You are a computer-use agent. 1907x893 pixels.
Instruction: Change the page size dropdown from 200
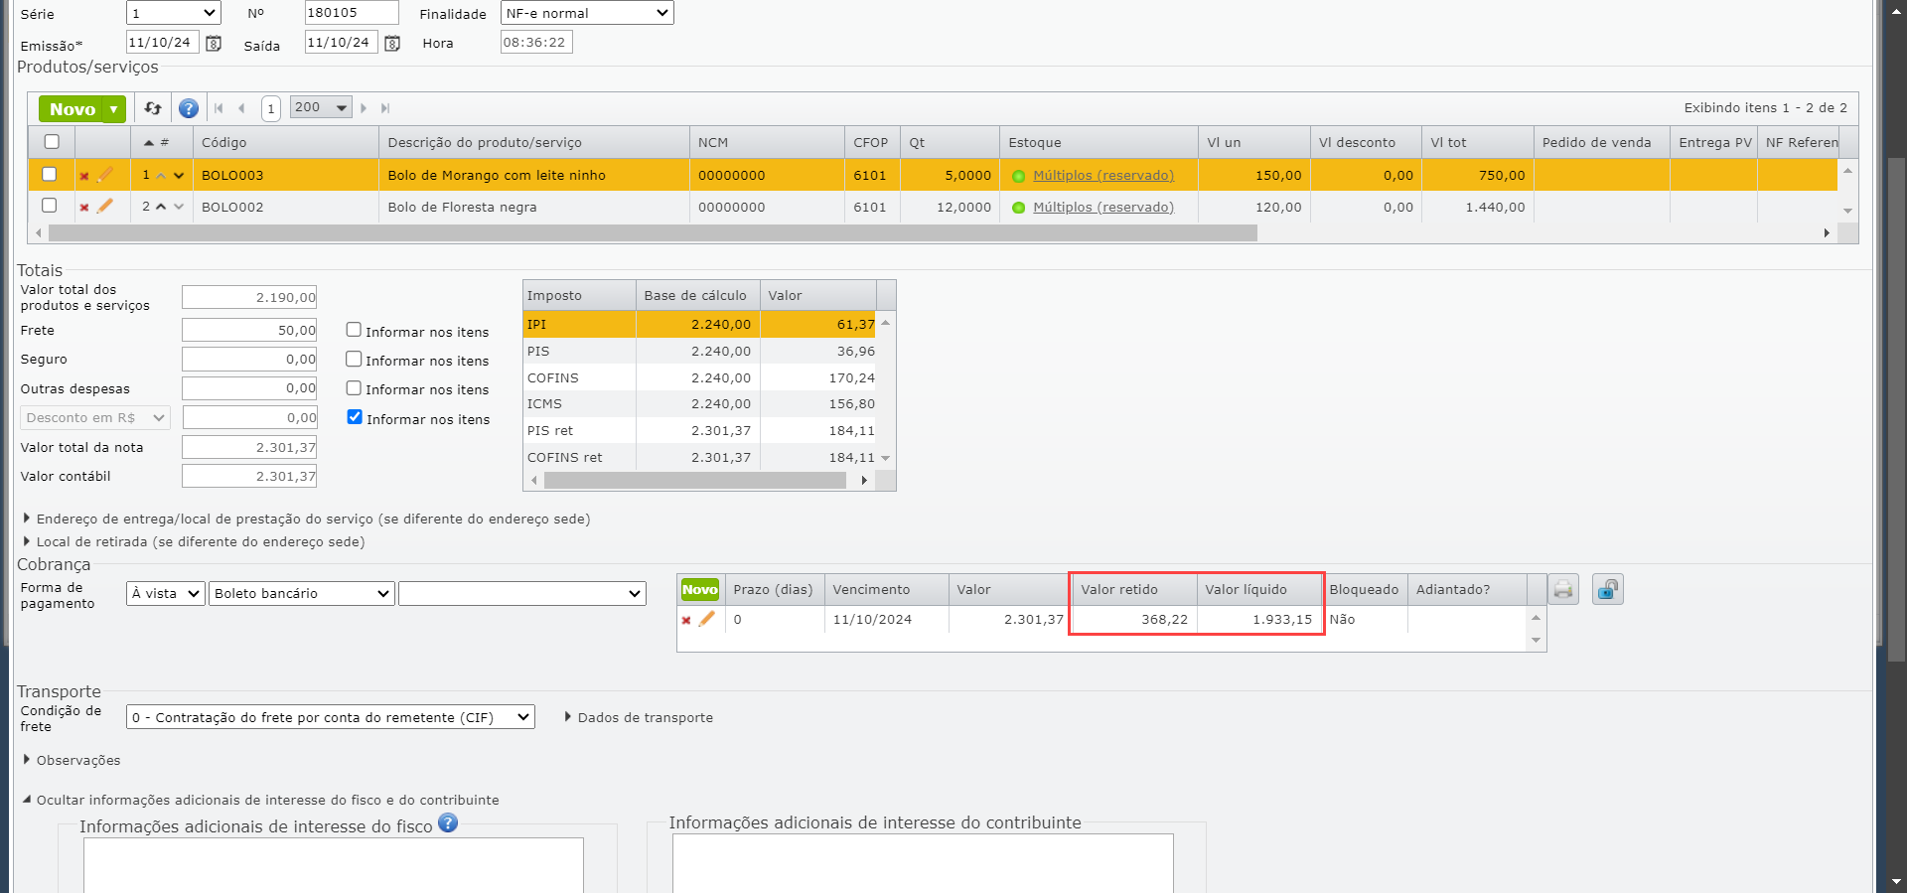point(321,107)
